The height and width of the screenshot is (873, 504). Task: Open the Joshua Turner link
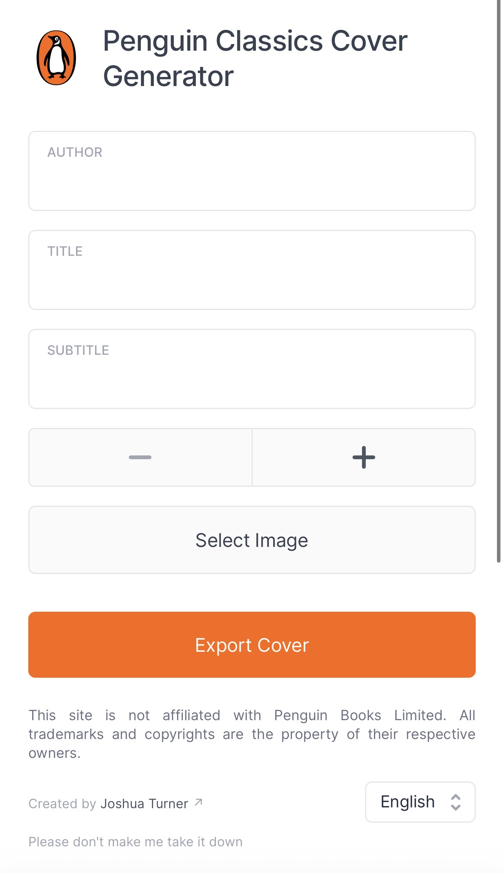pos(144,803)
